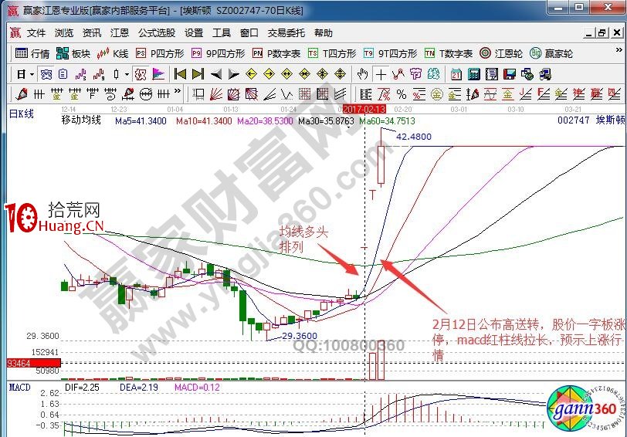Select the 赢 angle lines tool
Screen dimensions: 627x437
[x=597, y=94]
